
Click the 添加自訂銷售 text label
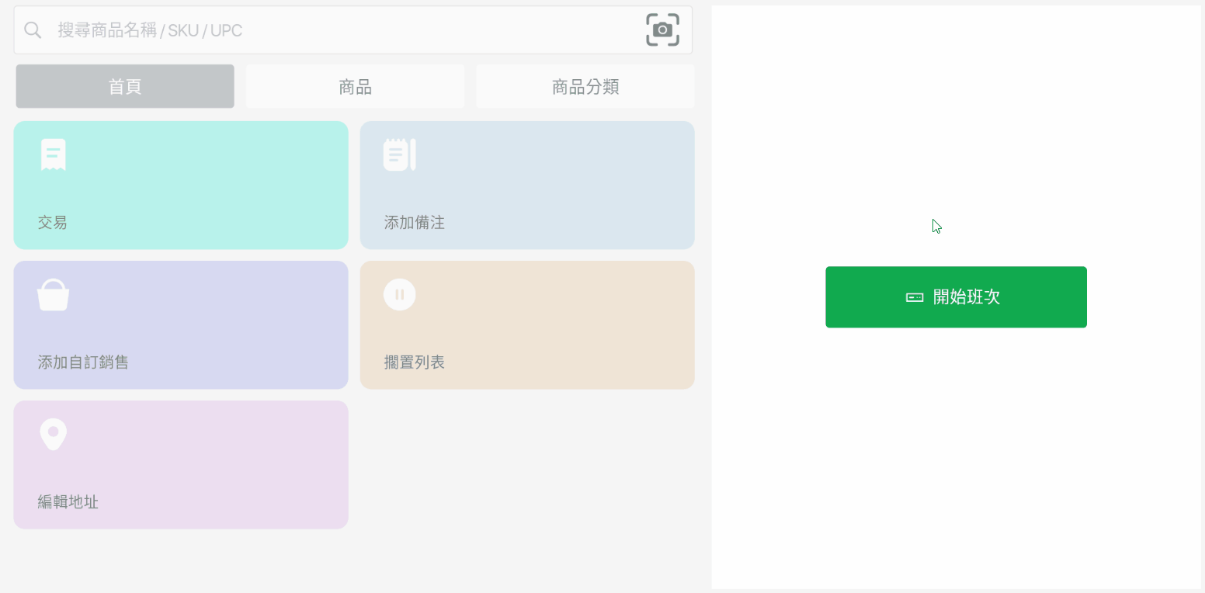point(83,362)
